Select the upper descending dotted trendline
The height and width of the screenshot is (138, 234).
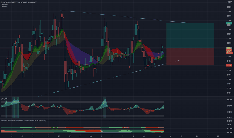pos(124,16)
